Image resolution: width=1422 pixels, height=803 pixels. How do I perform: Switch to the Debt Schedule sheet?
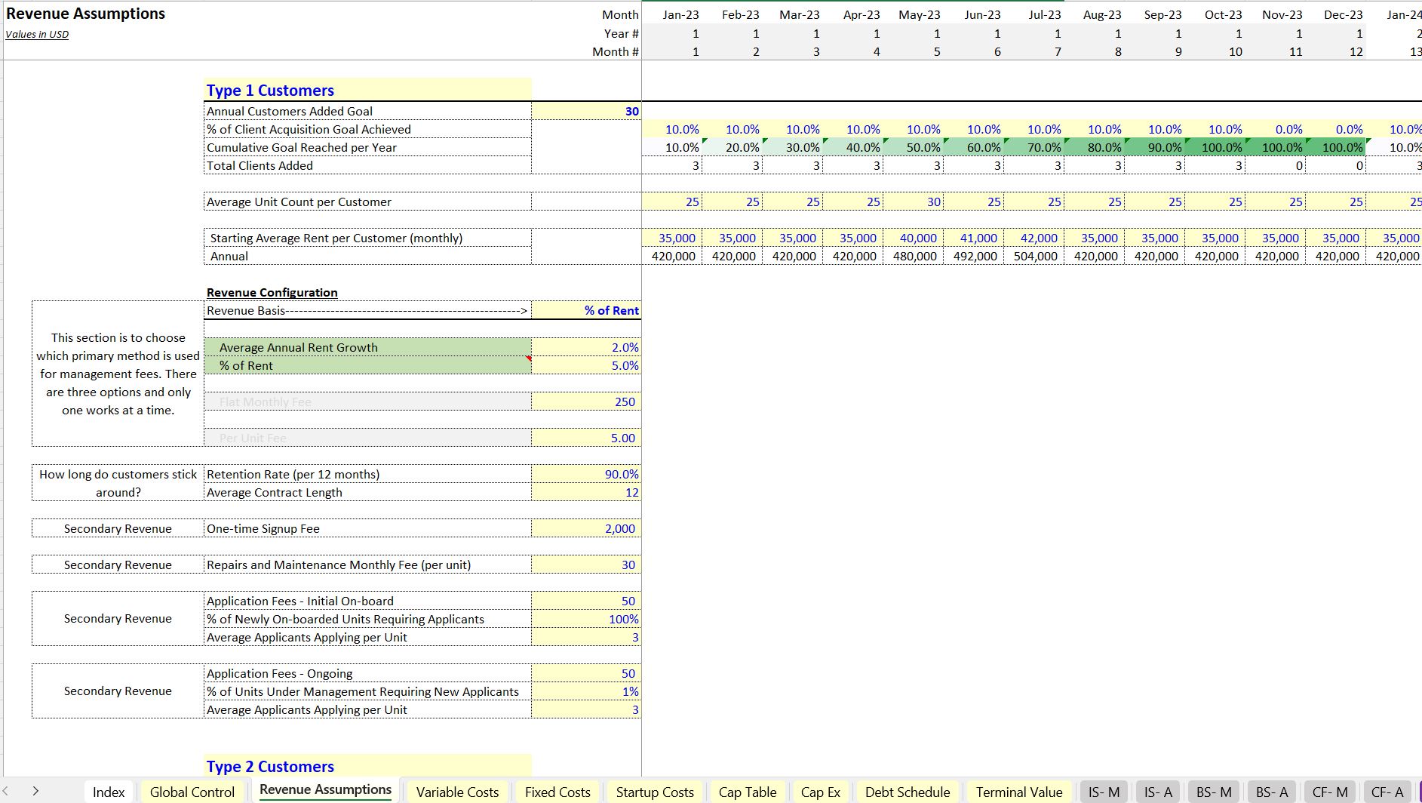coord(908,792)
